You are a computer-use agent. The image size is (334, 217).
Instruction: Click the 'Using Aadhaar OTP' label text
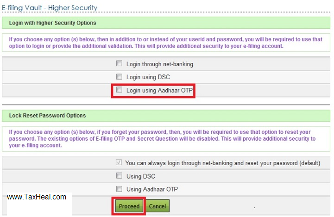click(x=152, y=189)
